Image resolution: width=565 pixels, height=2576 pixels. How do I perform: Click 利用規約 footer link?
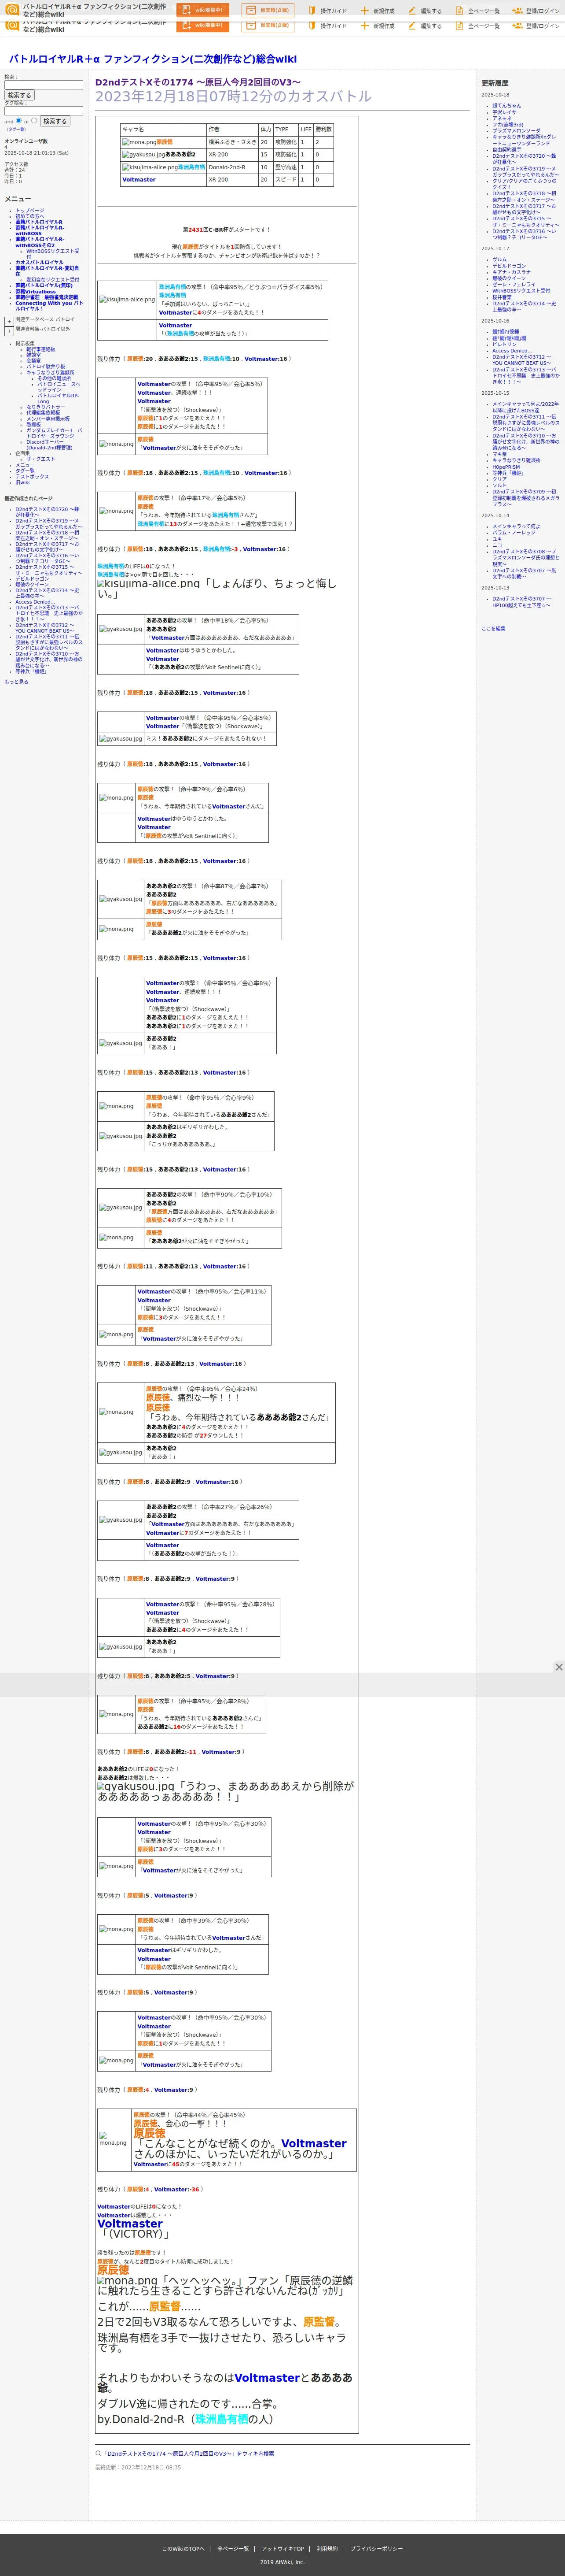coord(327,2550)
